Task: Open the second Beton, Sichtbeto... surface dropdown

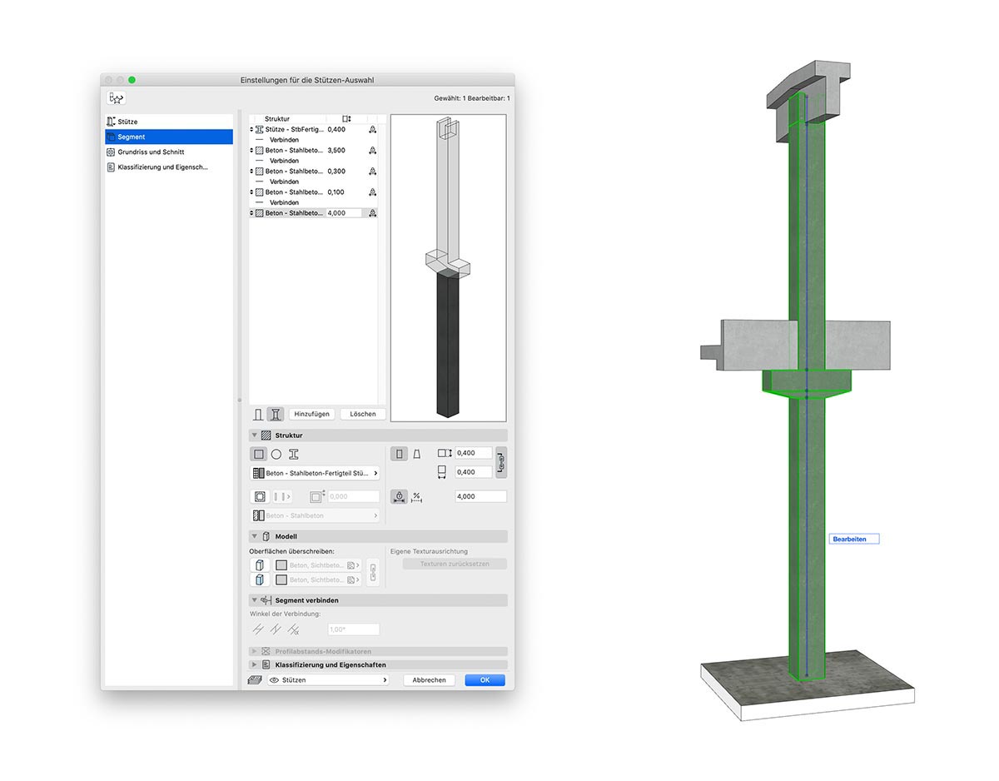Action: click(x=316, y=580)
